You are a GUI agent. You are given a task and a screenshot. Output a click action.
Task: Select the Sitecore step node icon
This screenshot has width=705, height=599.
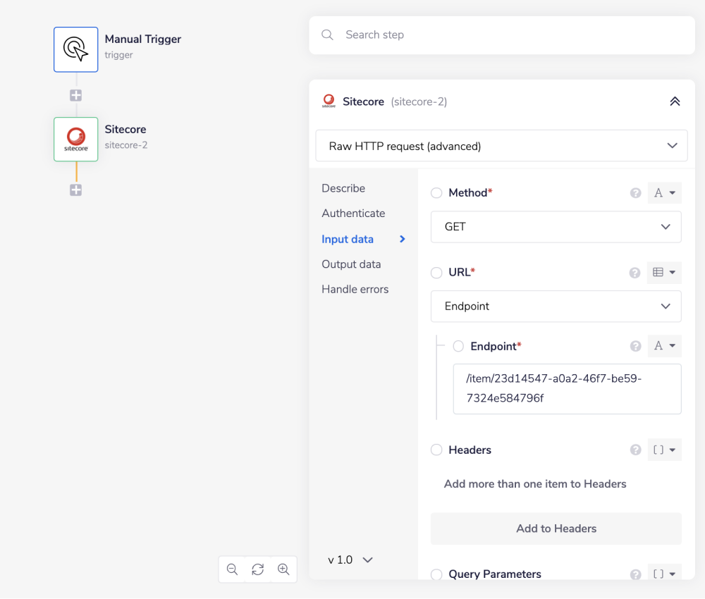(x=75, y=140)
